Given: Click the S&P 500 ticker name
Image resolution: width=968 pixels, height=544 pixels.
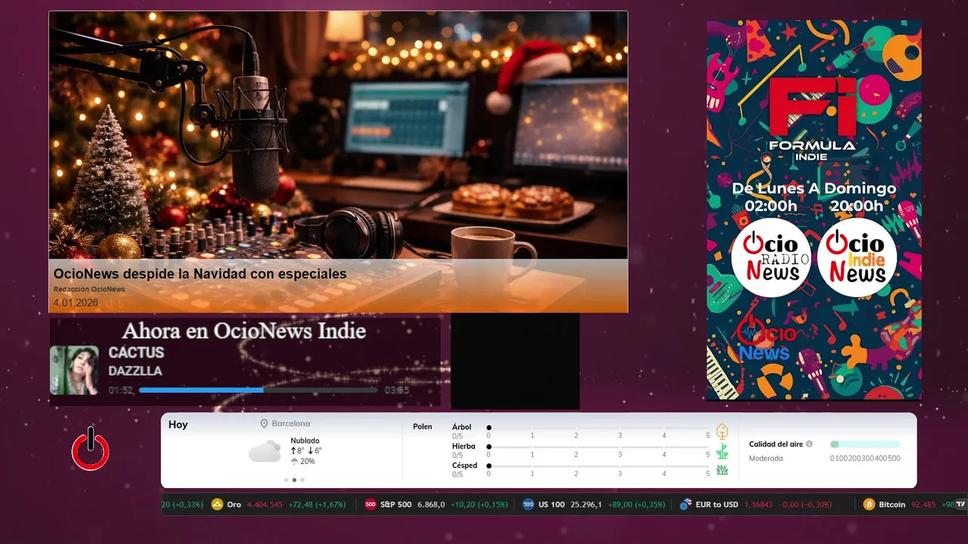Looking at the screenshot, I should tap(396, 504).
